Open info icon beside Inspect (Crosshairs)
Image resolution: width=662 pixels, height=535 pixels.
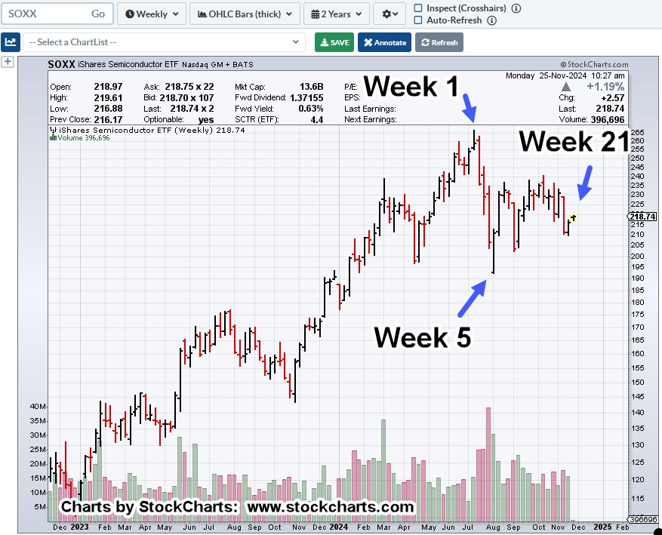516,8
